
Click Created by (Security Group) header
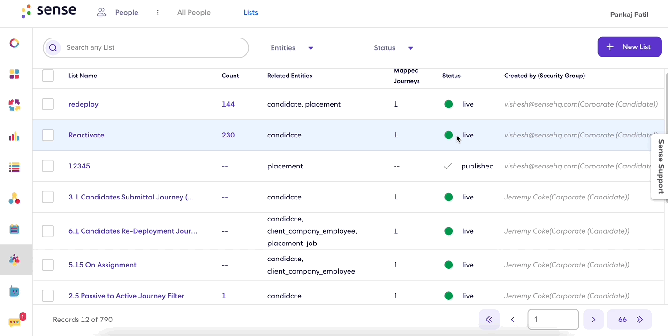pyautogui.click(x=545, y=76)
